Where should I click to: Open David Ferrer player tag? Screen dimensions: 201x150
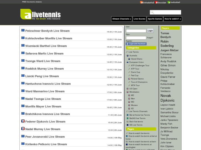[x=168, y=77]
